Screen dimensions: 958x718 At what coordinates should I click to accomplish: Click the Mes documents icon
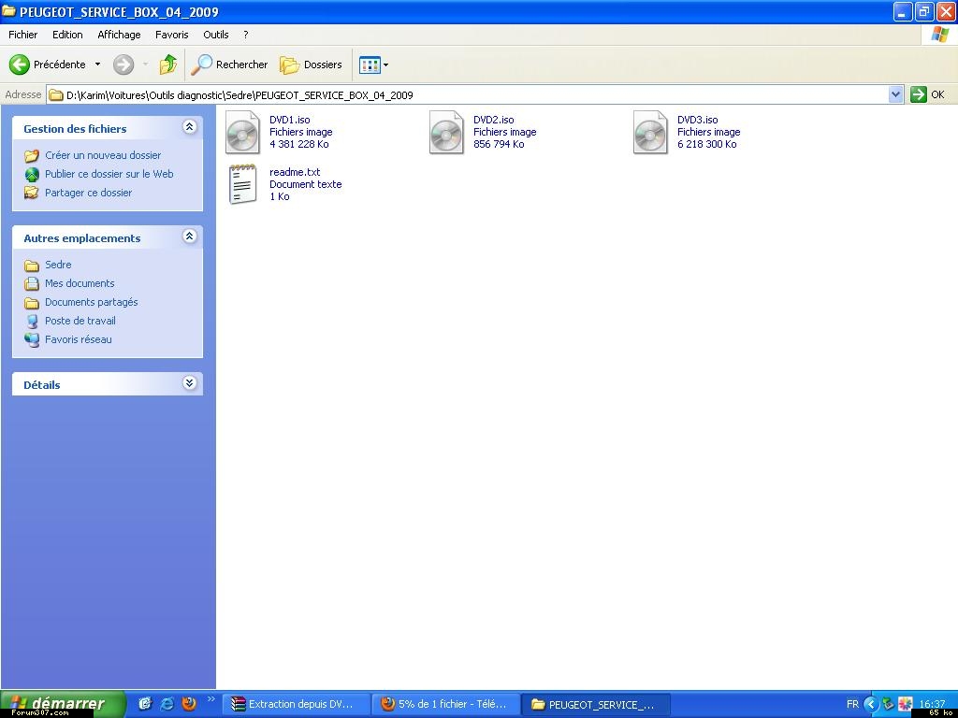[x=32, y=284]
